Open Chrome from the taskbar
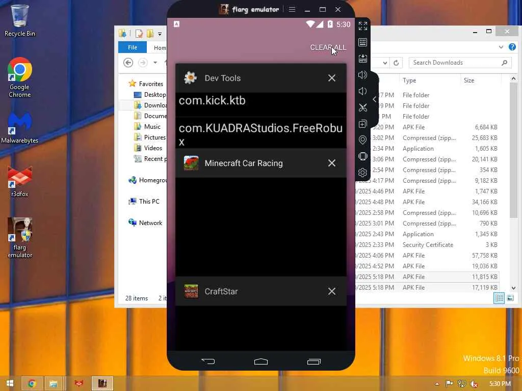522x391 pixels. pyautogui.click(x=32, y=383)
